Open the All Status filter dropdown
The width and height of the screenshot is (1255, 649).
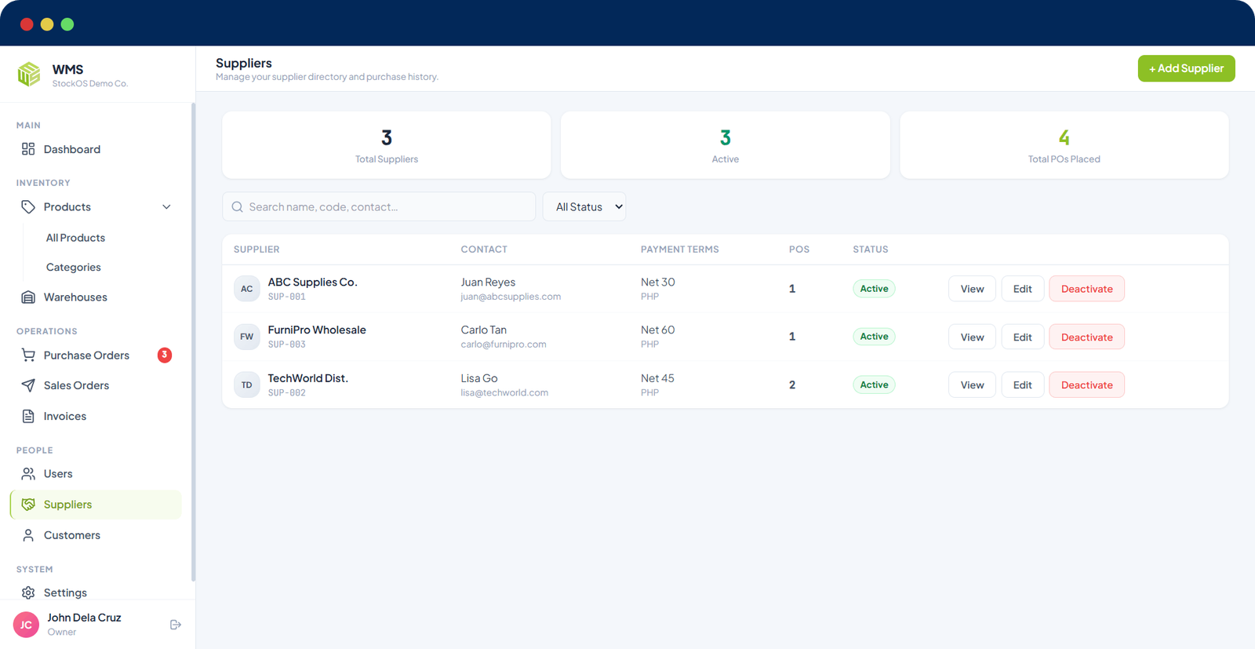tap(584, 206)
